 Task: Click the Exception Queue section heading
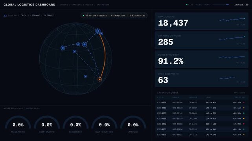(167, 93)
